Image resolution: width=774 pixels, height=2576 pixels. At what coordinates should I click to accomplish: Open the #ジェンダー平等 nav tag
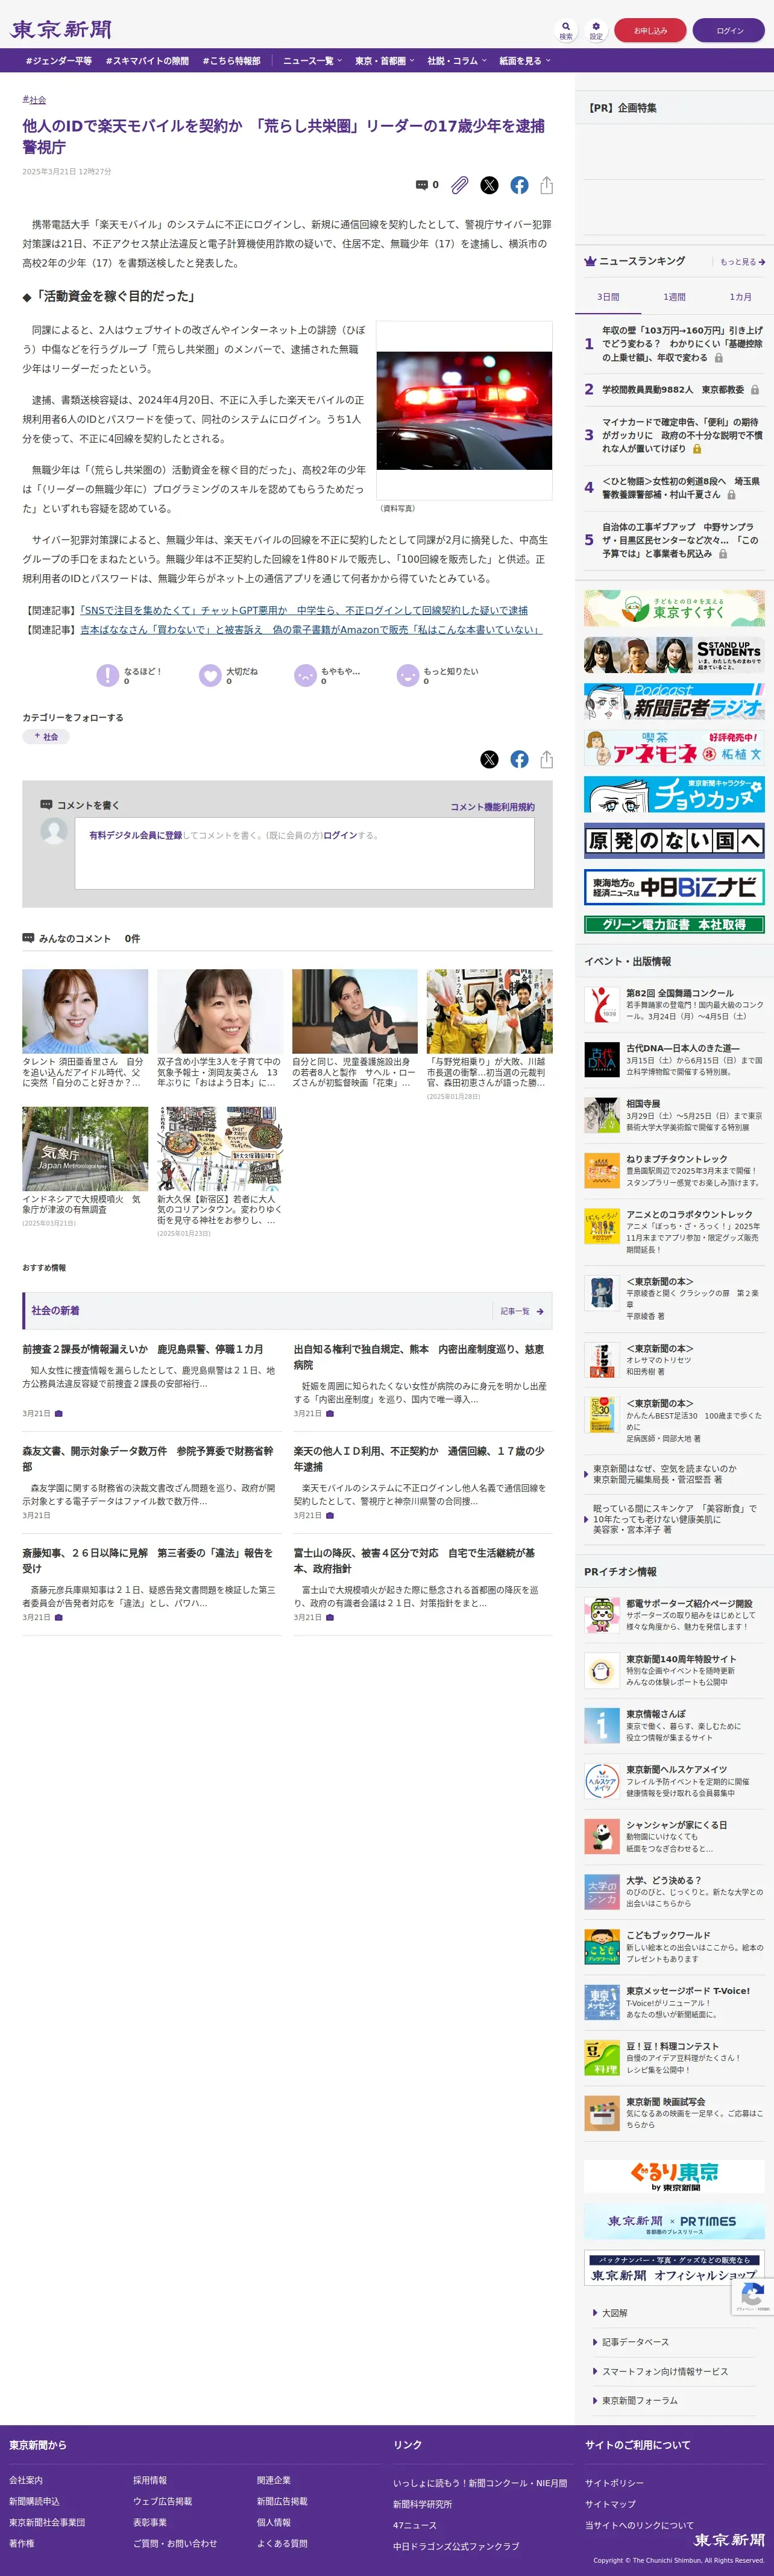click(58, 61)
